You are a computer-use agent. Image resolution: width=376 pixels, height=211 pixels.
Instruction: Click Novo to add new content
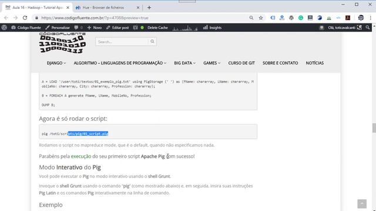click(95, 28)
